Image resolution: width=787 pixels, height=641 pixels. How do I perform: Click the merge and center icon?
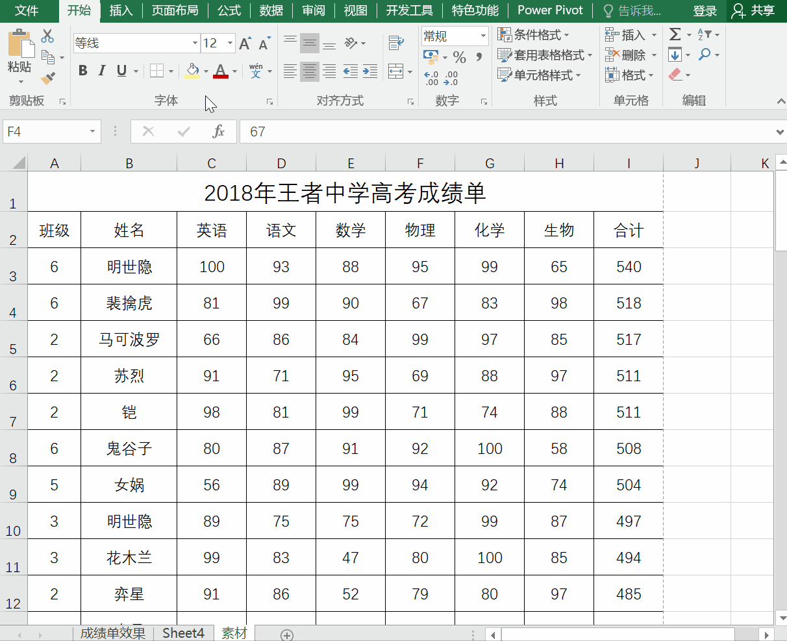point(396,71)
